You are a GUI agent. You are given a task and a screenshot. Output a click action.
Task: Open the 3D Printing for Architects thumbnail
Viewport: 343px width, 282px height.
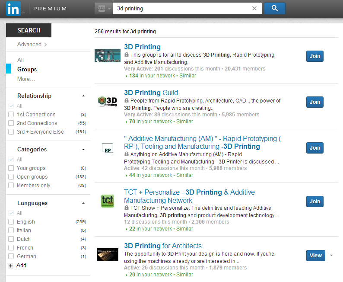point(108,255)
